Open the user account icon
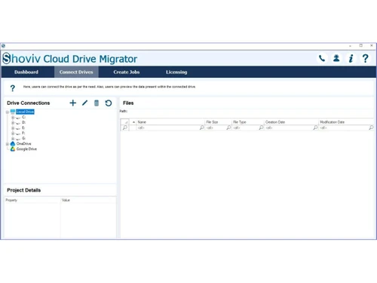 [x=336, y=58]
